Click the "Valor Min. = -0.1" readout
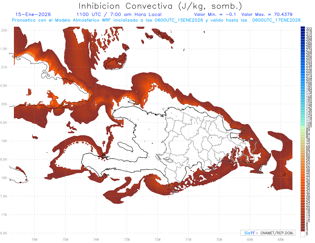The height and width of the screenshot is (243, 315). pyautogui.click(x=215, y=14)
